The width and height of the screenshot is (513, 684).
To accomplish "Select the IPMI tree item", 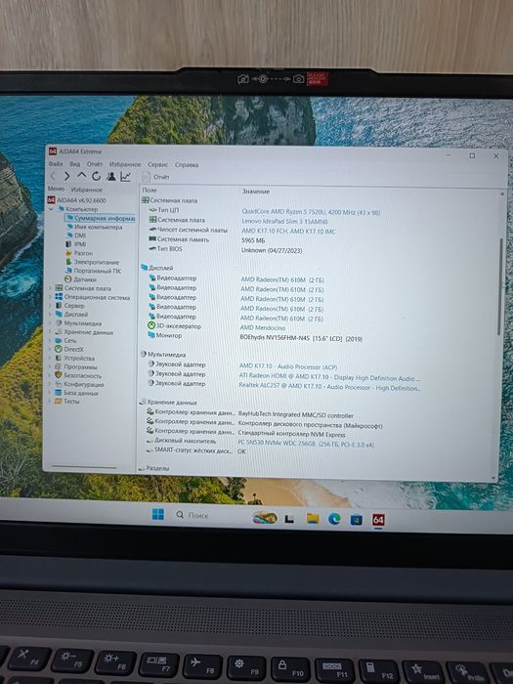I will point(76,244).
